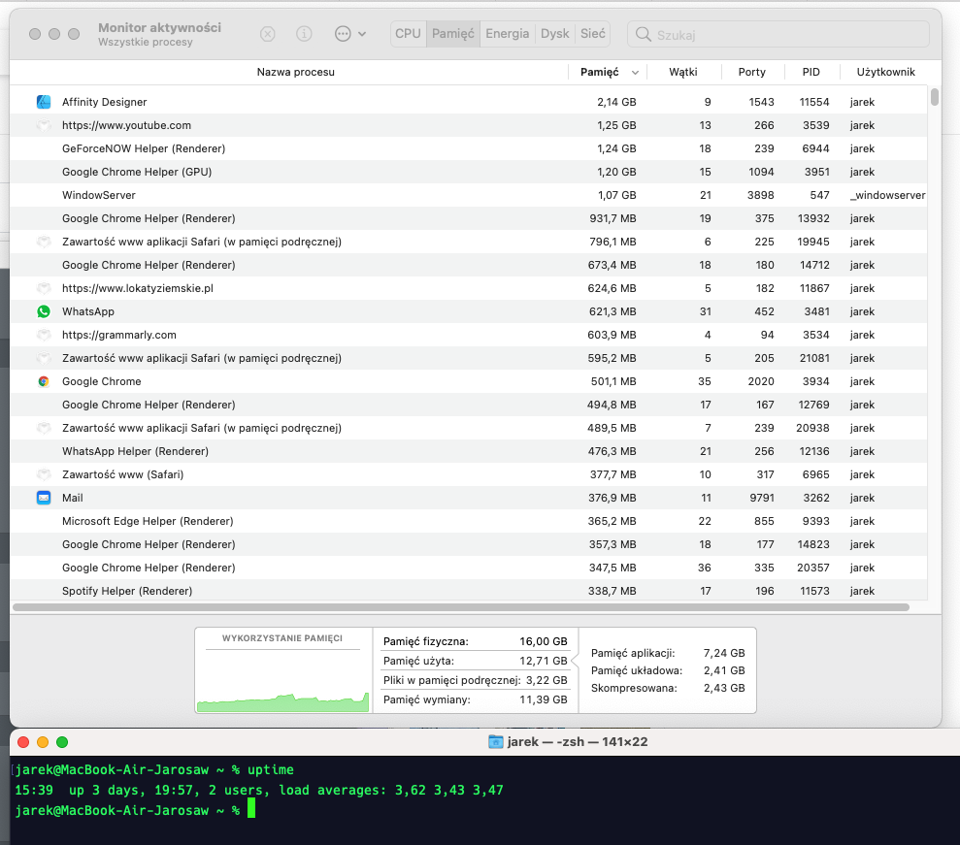Click the Pamięć użyta 12,71 GB entry
Image resolution: width=960 pixels, height=845 pixels.
click(x=475, y=661)
